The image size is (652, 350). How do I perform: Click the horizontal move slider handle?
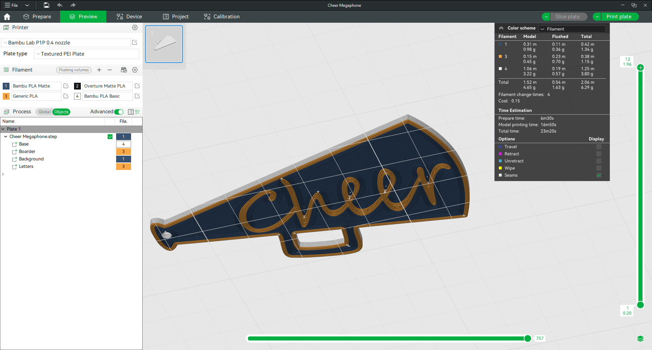[528, 338]
